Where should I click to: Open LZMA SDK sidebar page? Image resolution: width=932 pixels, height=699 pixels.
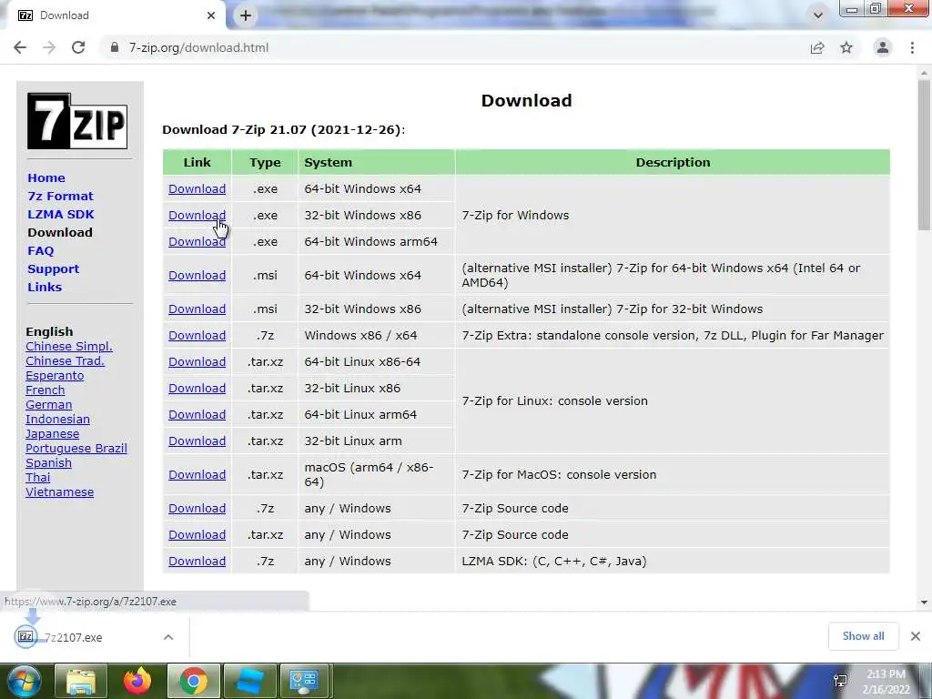61,214
